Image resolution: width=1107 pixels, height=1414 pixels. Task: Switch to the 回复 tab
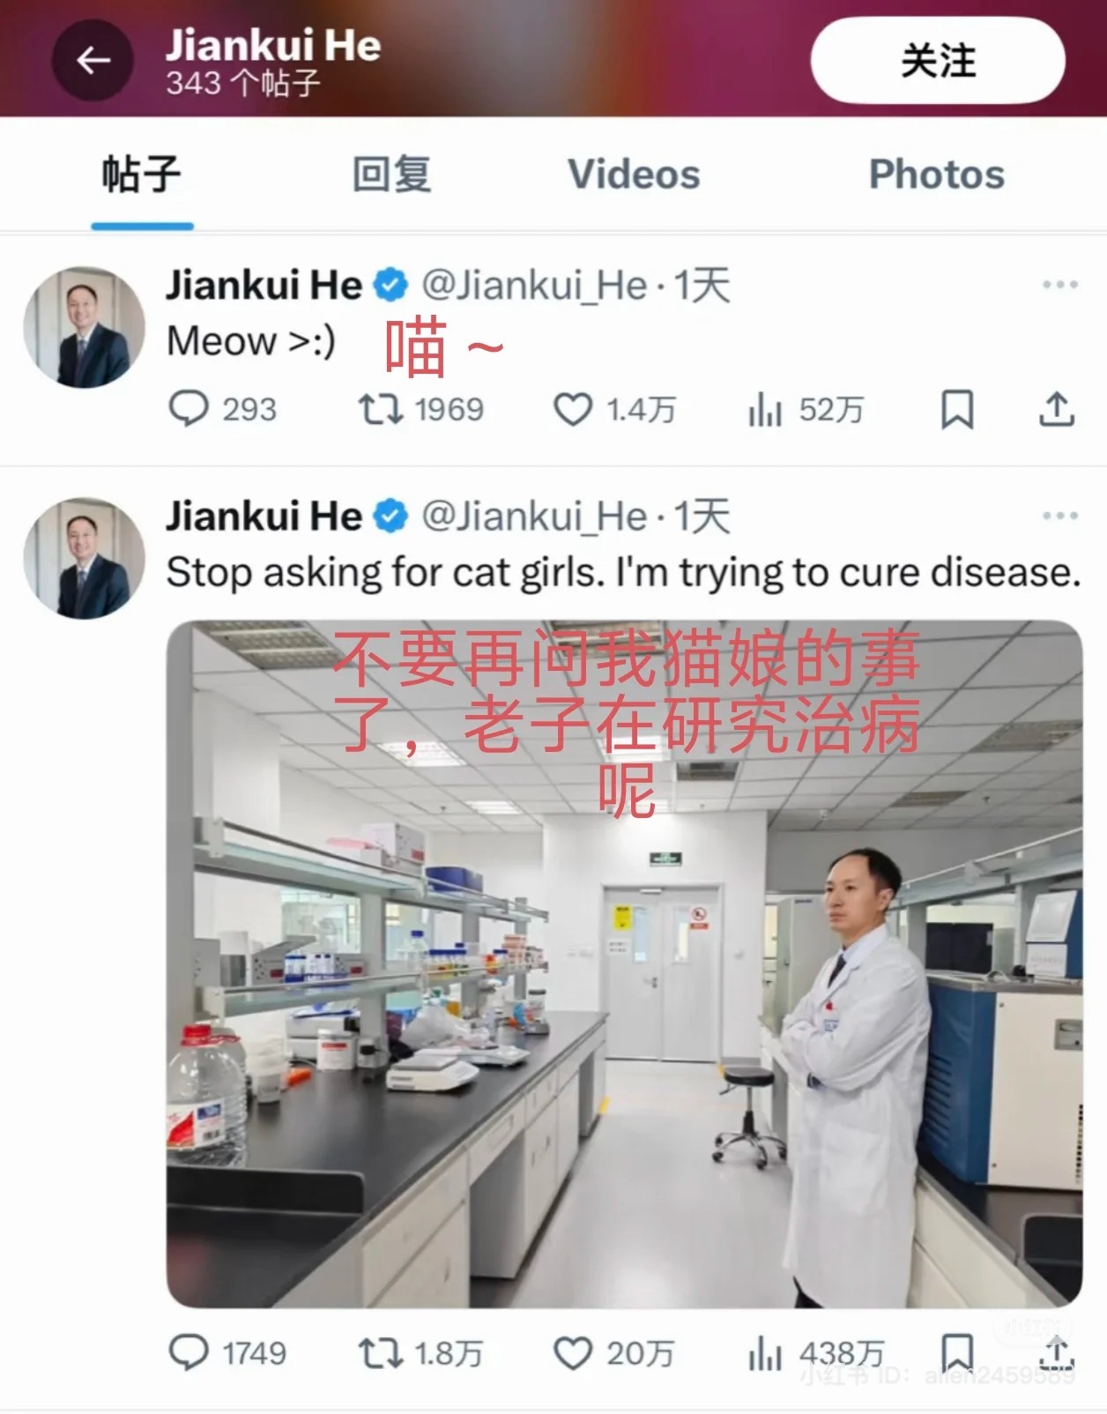click(x=391, y=174)
